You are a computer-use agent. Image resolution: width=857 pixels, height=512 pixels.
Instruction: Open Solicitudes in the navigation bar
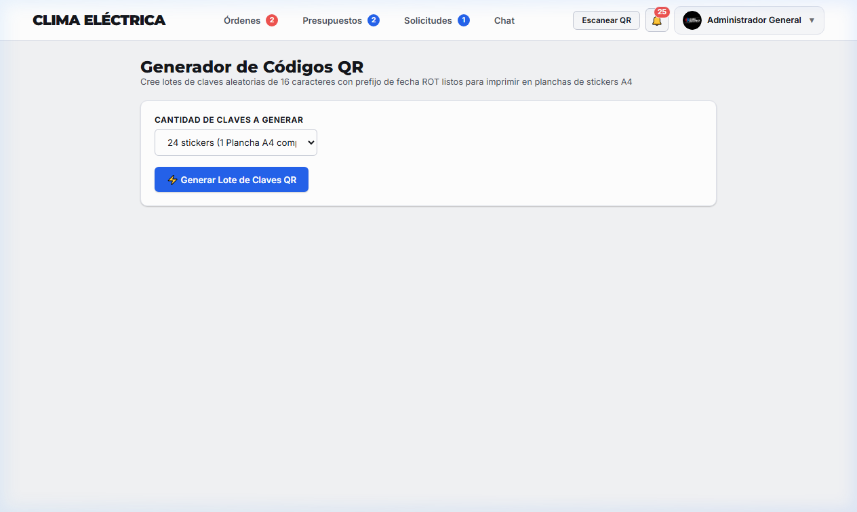(x=437, y=20)
